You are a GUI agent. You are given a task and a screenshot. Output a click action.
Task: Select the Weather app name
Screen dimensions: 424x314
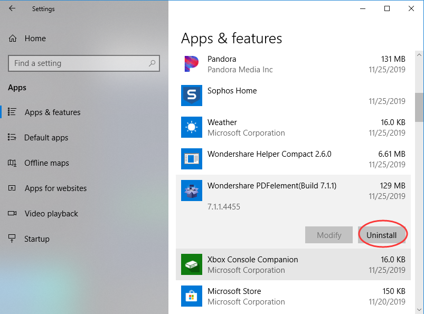pyautogui.click(x=222, y=122)
